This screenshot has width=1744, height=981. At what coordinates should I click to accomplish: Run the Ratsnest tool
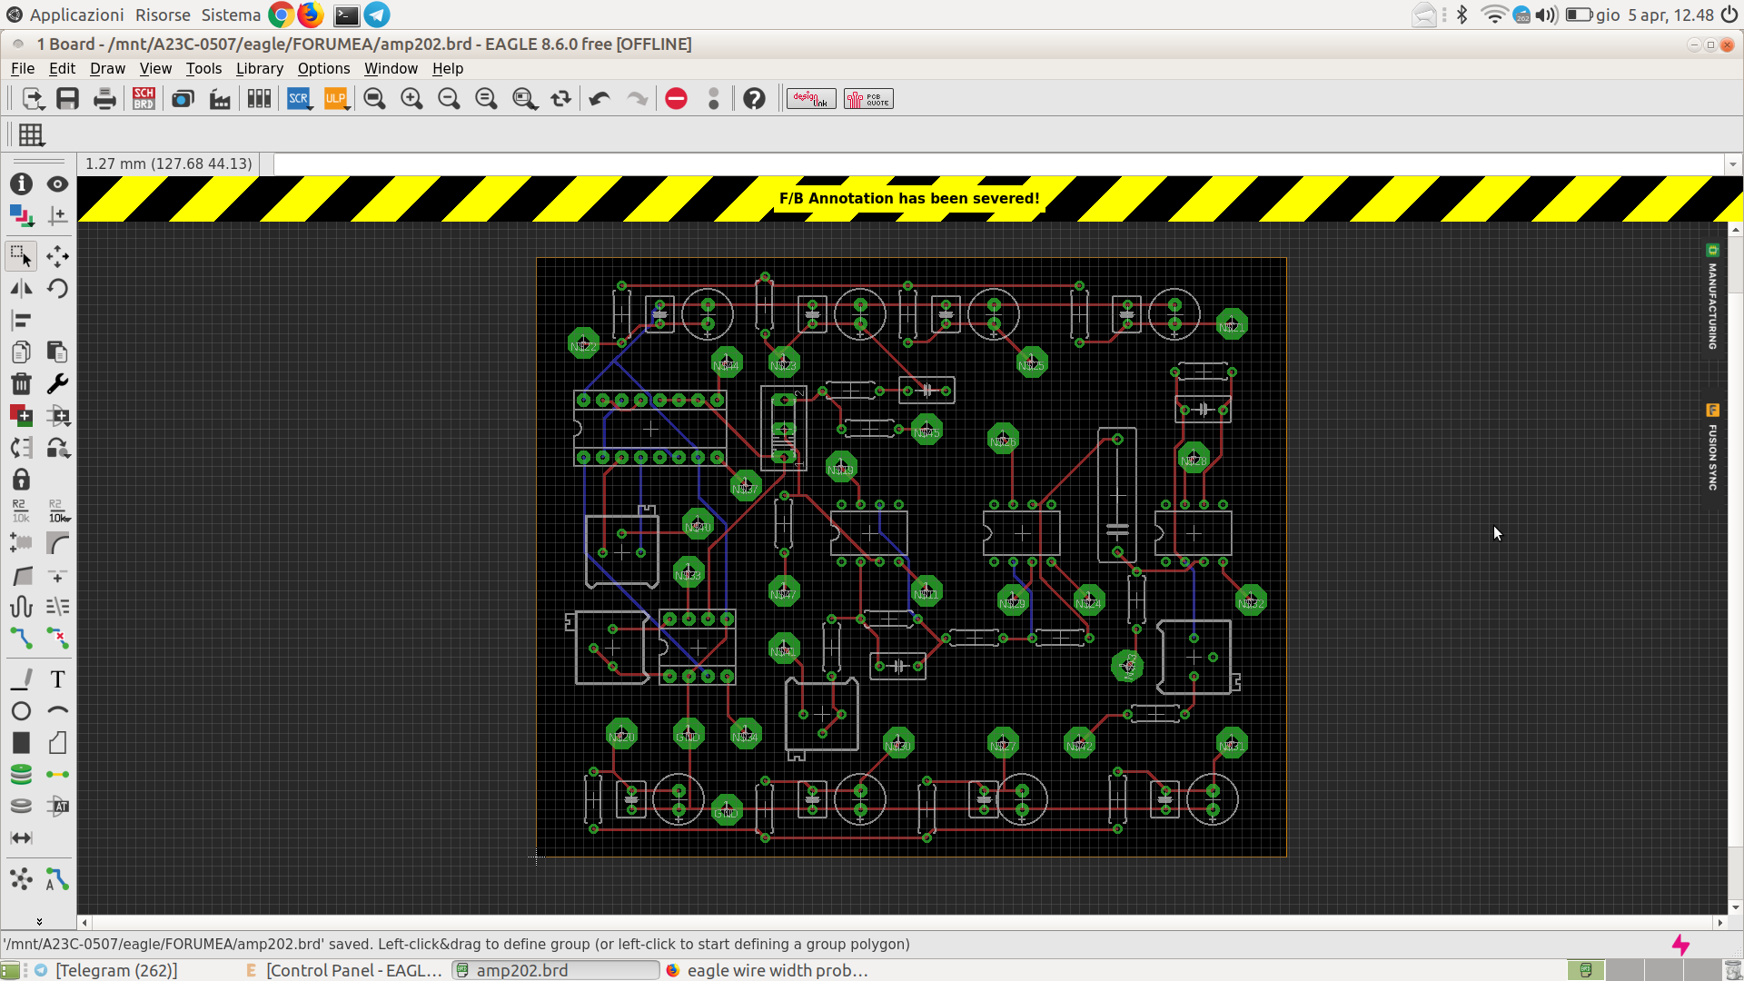point(21,879)
